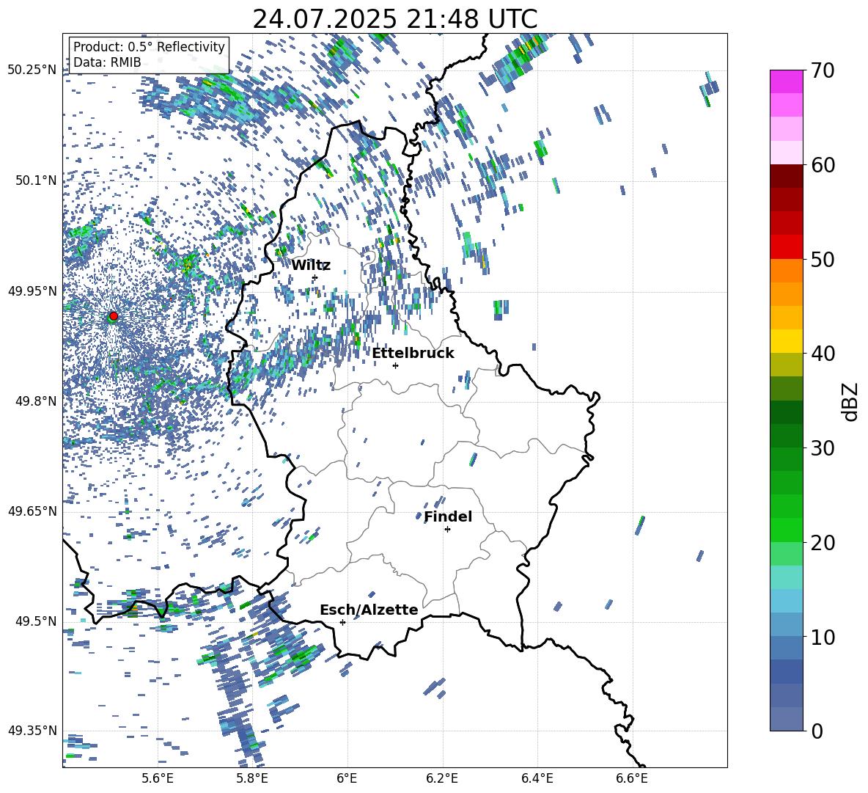Click the 6.2°E longitude label
868x793 pixels.
click(x=442, y=778)
